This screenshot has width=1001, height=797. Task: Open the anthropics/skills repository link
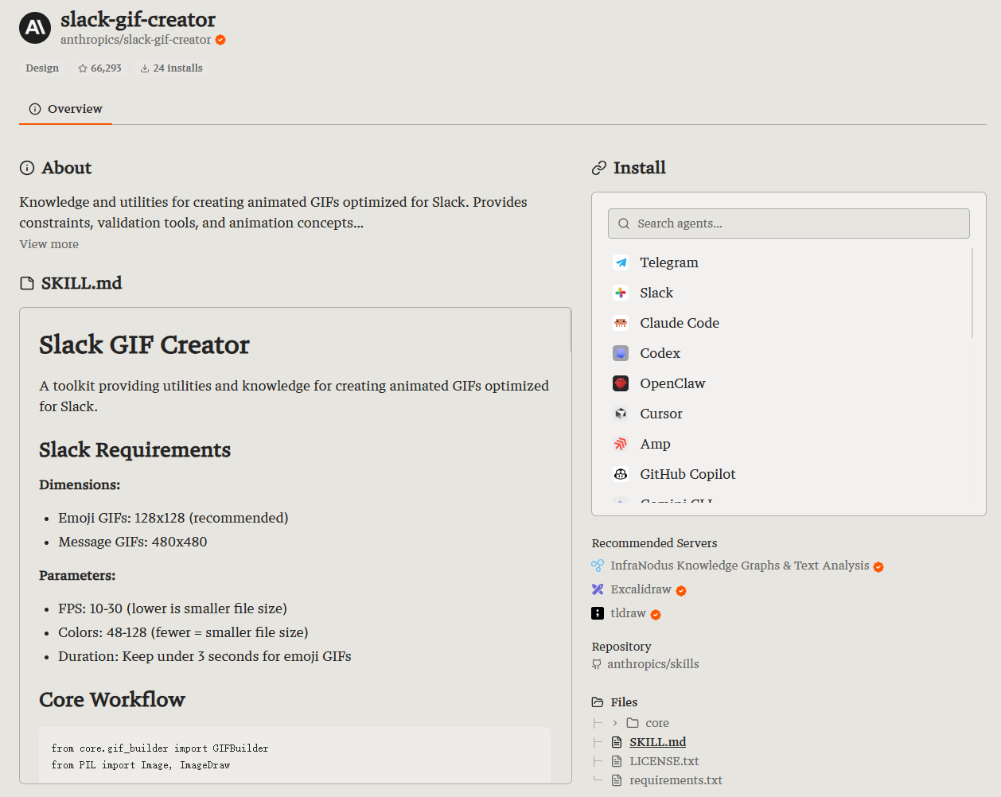(x=653, y=664)
